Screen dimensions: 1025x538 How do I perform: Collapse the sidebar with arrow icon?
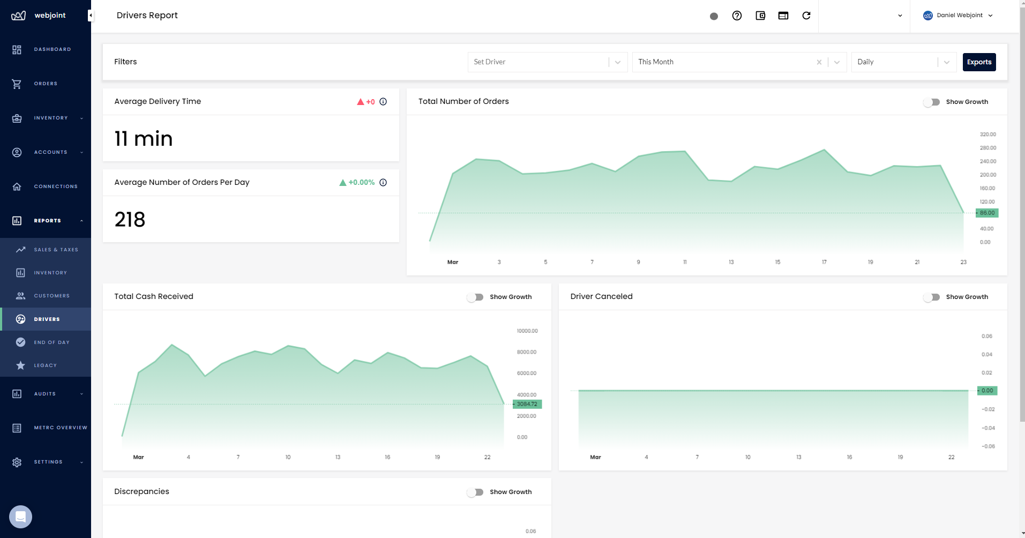click(91, 16)
